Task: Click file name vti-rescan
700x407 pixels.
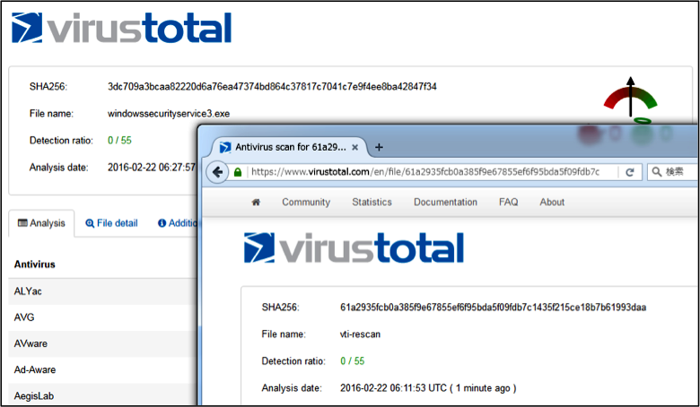Action: point(360,334)
